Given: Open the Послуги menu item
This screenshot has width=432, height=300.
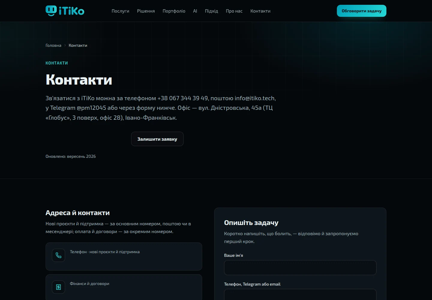Looking at the screenshot, I should click(x=120, y=11).
